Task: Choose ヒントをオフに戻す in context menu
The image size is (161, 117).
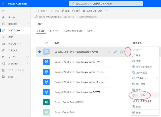Action: pyautogui.click(x=145, y=101)
